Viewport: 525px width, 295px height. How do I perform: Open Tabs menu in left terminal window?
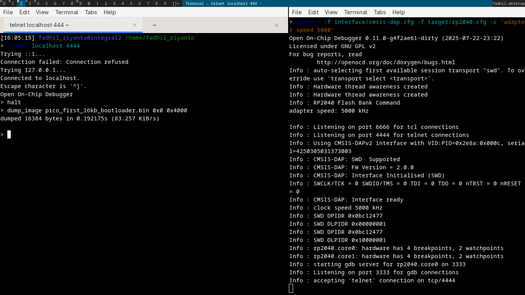(91, 12)
